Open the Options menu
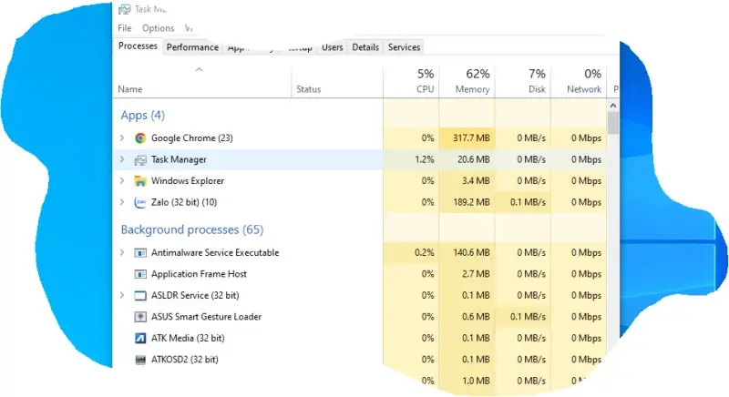729x397 pixels. click(158, 28)
